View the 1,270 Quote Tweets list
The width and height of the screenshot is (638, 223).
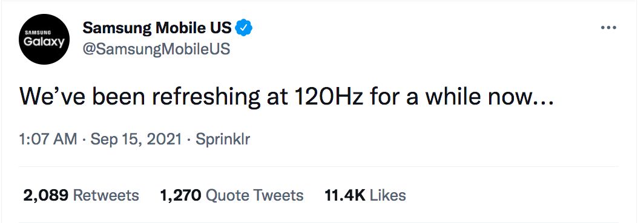232,195
